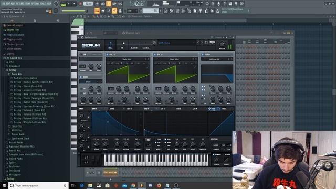Toggle the orange countdown before recording icon

click(109, 4)
